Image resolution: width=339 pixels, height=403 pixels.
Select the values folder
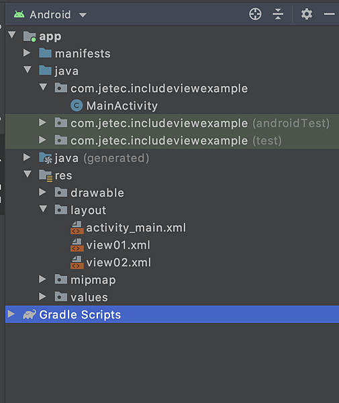(89, 298)
